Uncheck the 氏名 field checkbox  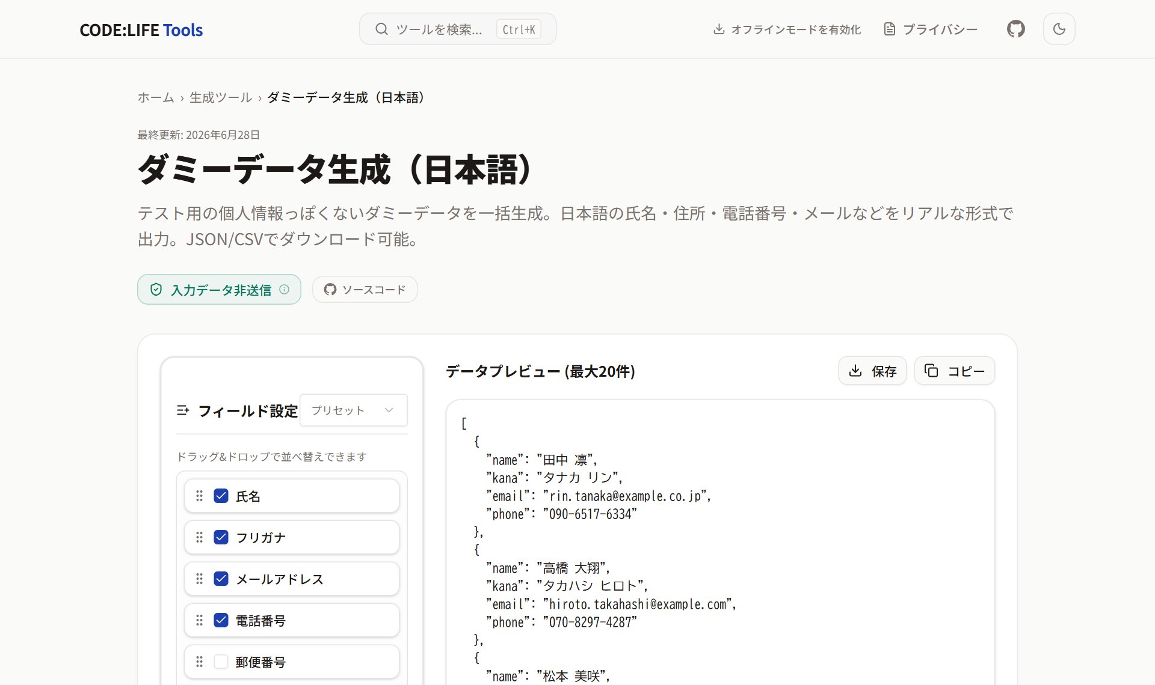coord(221,496)
